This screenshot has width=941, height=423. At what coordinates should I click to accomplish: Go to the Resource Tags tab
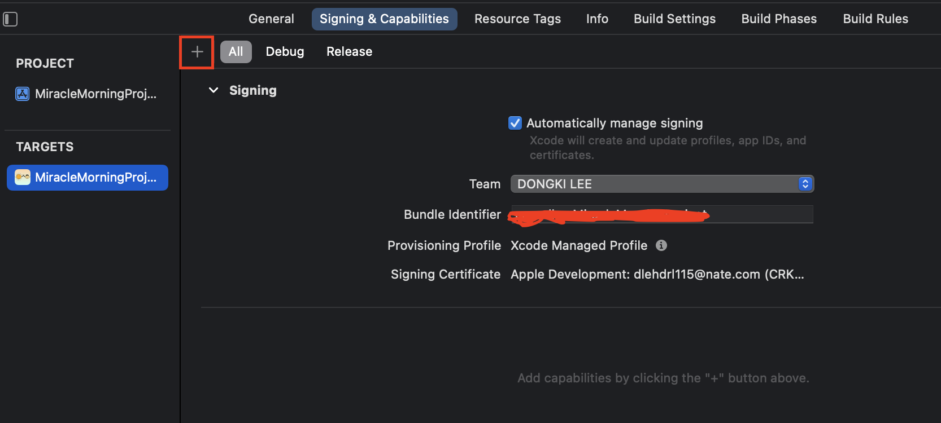517,19
